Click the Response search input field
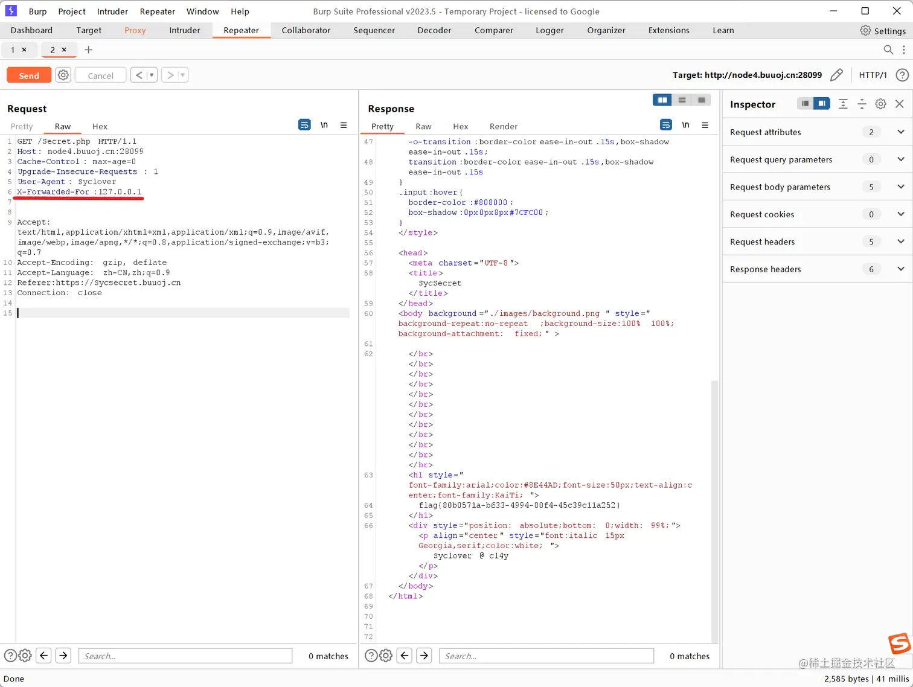The height and width of the screenshot is (687, 913). coord(546,656)
